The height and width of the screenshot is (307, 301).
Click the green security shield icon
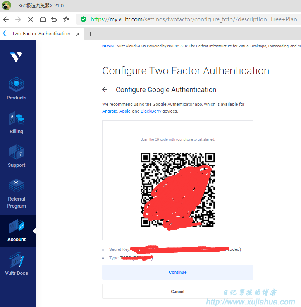point(83,19)
